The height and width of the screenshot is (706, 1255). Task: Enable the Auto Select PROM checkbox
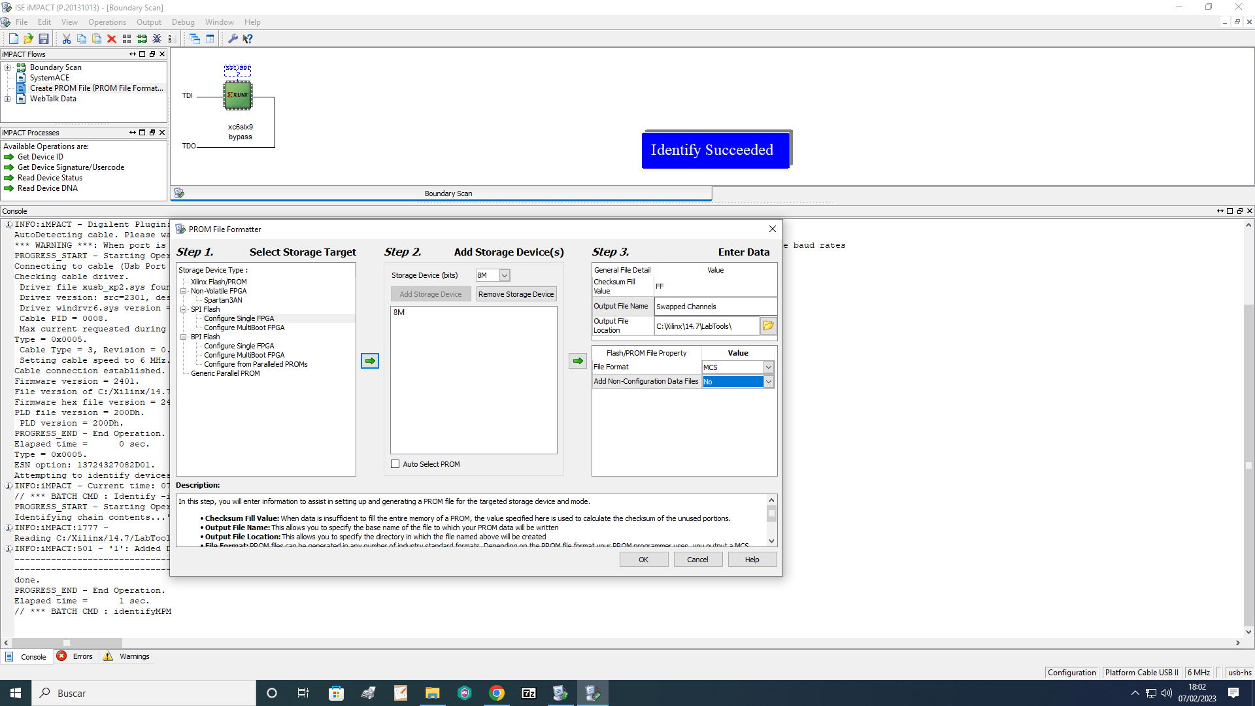click(x=395, y=464)
